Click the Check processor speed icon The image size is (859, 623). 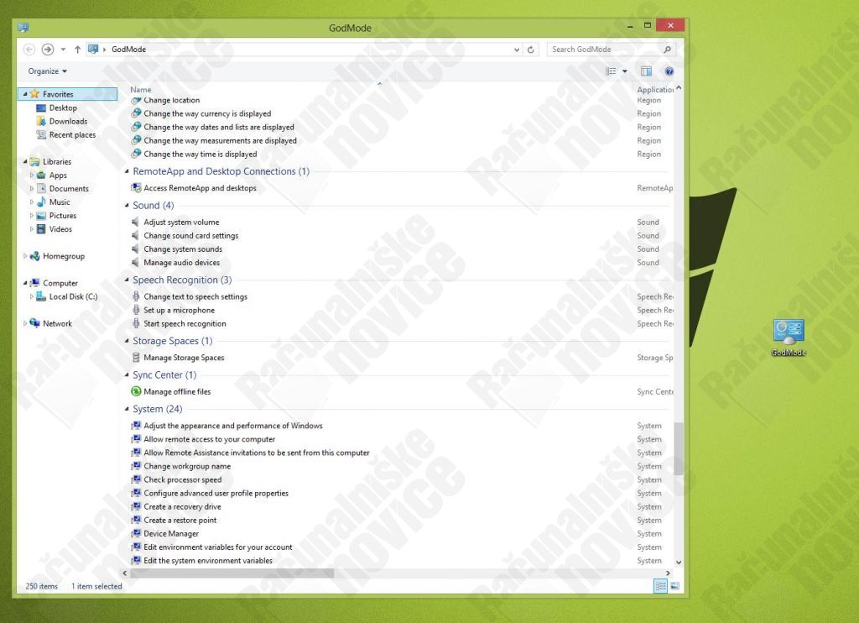[x=136, y=480]
